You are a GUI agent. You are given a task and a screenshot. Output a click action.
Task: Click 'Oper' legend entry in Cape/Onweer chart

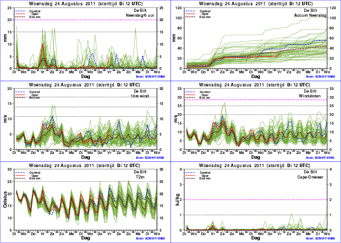tap(205, 176)
